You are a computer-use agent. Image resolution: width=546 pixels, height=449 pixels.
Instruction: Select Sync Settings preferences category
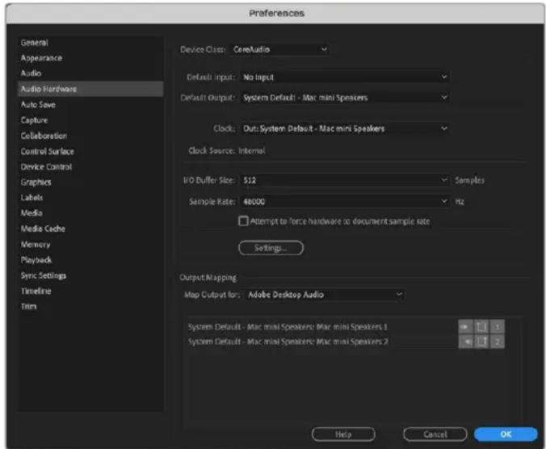tap(90, 275)
